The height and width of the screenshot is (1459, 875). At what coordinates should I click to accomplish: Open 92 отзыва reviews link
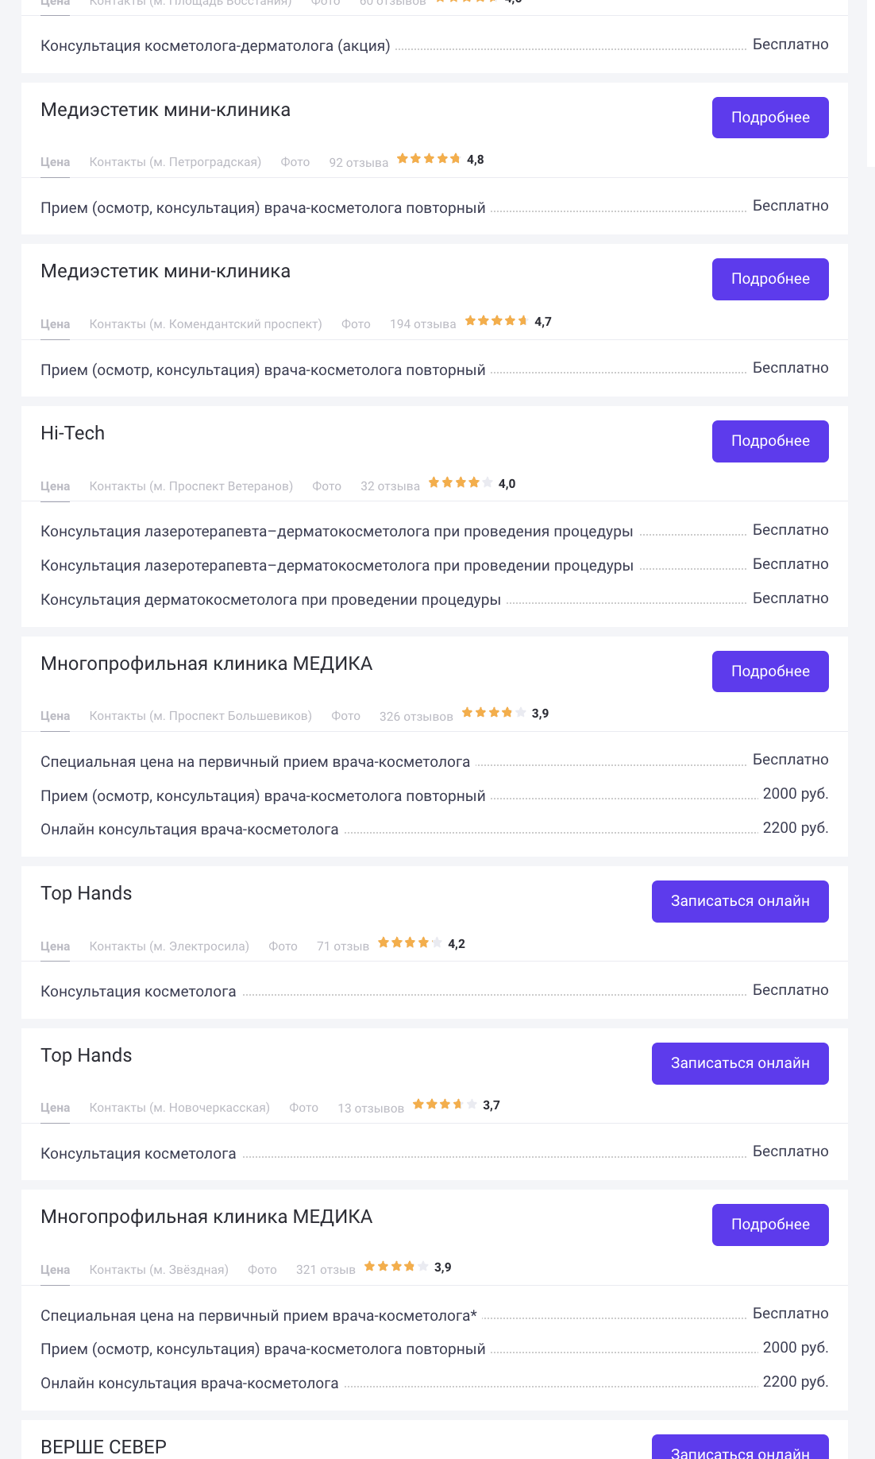(359, 163)
